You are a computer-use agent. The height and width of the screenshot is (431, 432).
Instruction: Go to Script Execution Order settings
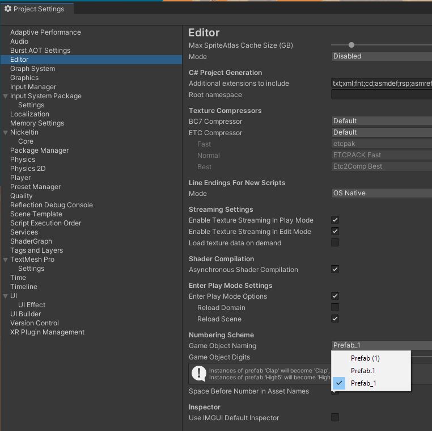[x=45, y=223]
